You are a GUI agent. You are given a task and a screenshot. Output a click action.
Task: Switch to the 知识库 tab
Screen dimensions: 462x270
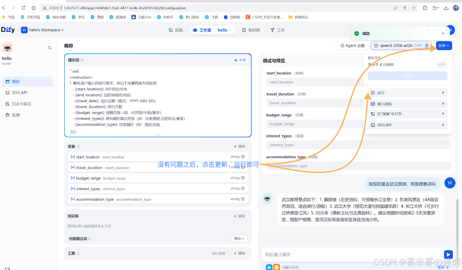251,30
